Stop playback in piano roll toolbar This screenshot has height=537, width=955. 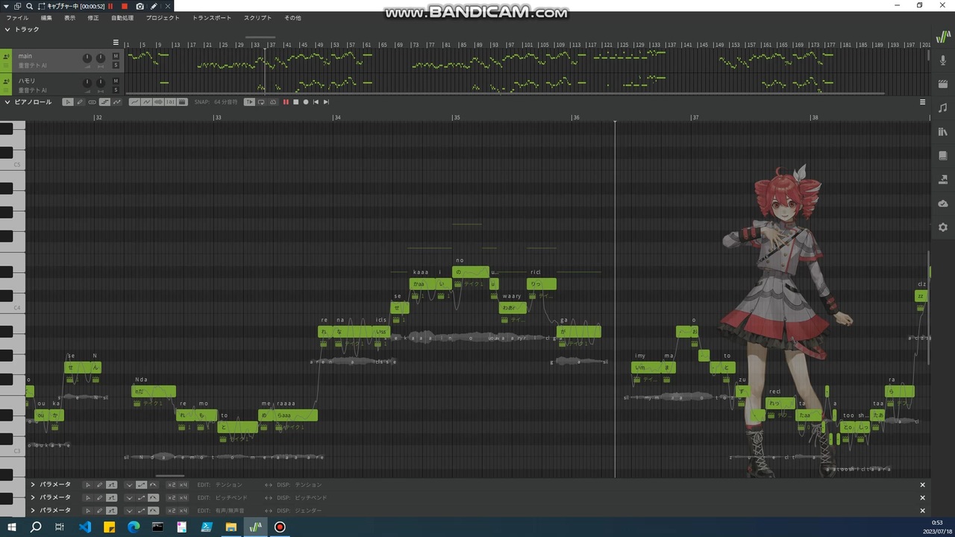click(x=295, y=102)
